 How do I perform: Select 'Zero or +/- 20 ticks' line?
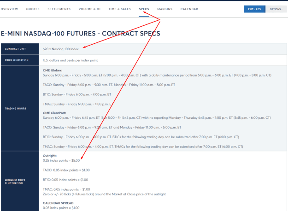[104, 194]
